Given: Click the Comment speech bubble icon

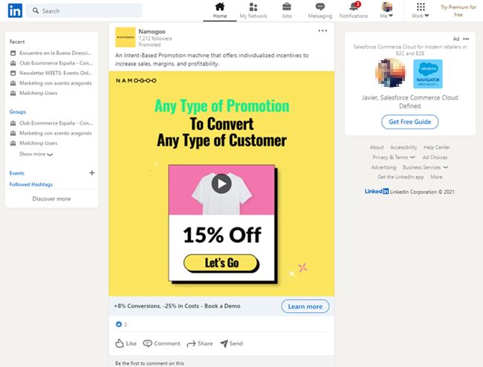Looking at the screenshot, I should (x=147, y=343).
